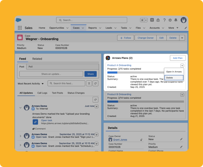Click the Change Owner button

click(146, 38)
